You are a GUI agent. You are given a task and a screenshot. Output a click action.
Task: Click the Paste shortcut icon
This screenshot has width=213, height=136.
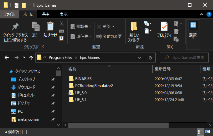tap(62, 38)
